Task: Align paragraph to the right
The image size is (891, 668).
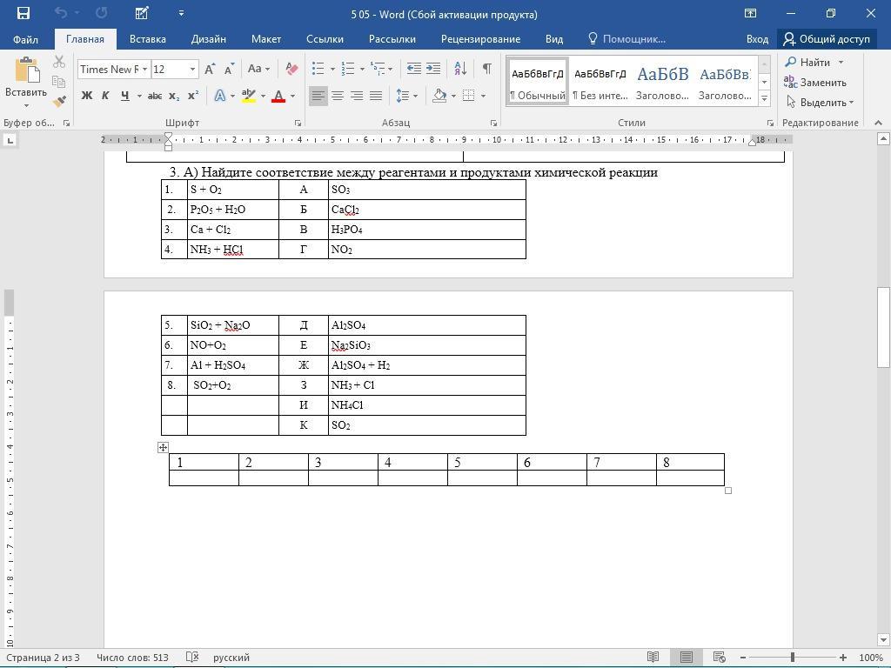Action: pos(356,96)
